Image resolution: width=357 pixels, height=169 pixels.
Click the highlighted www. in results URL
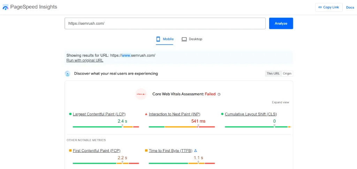[x=126, y=55]
